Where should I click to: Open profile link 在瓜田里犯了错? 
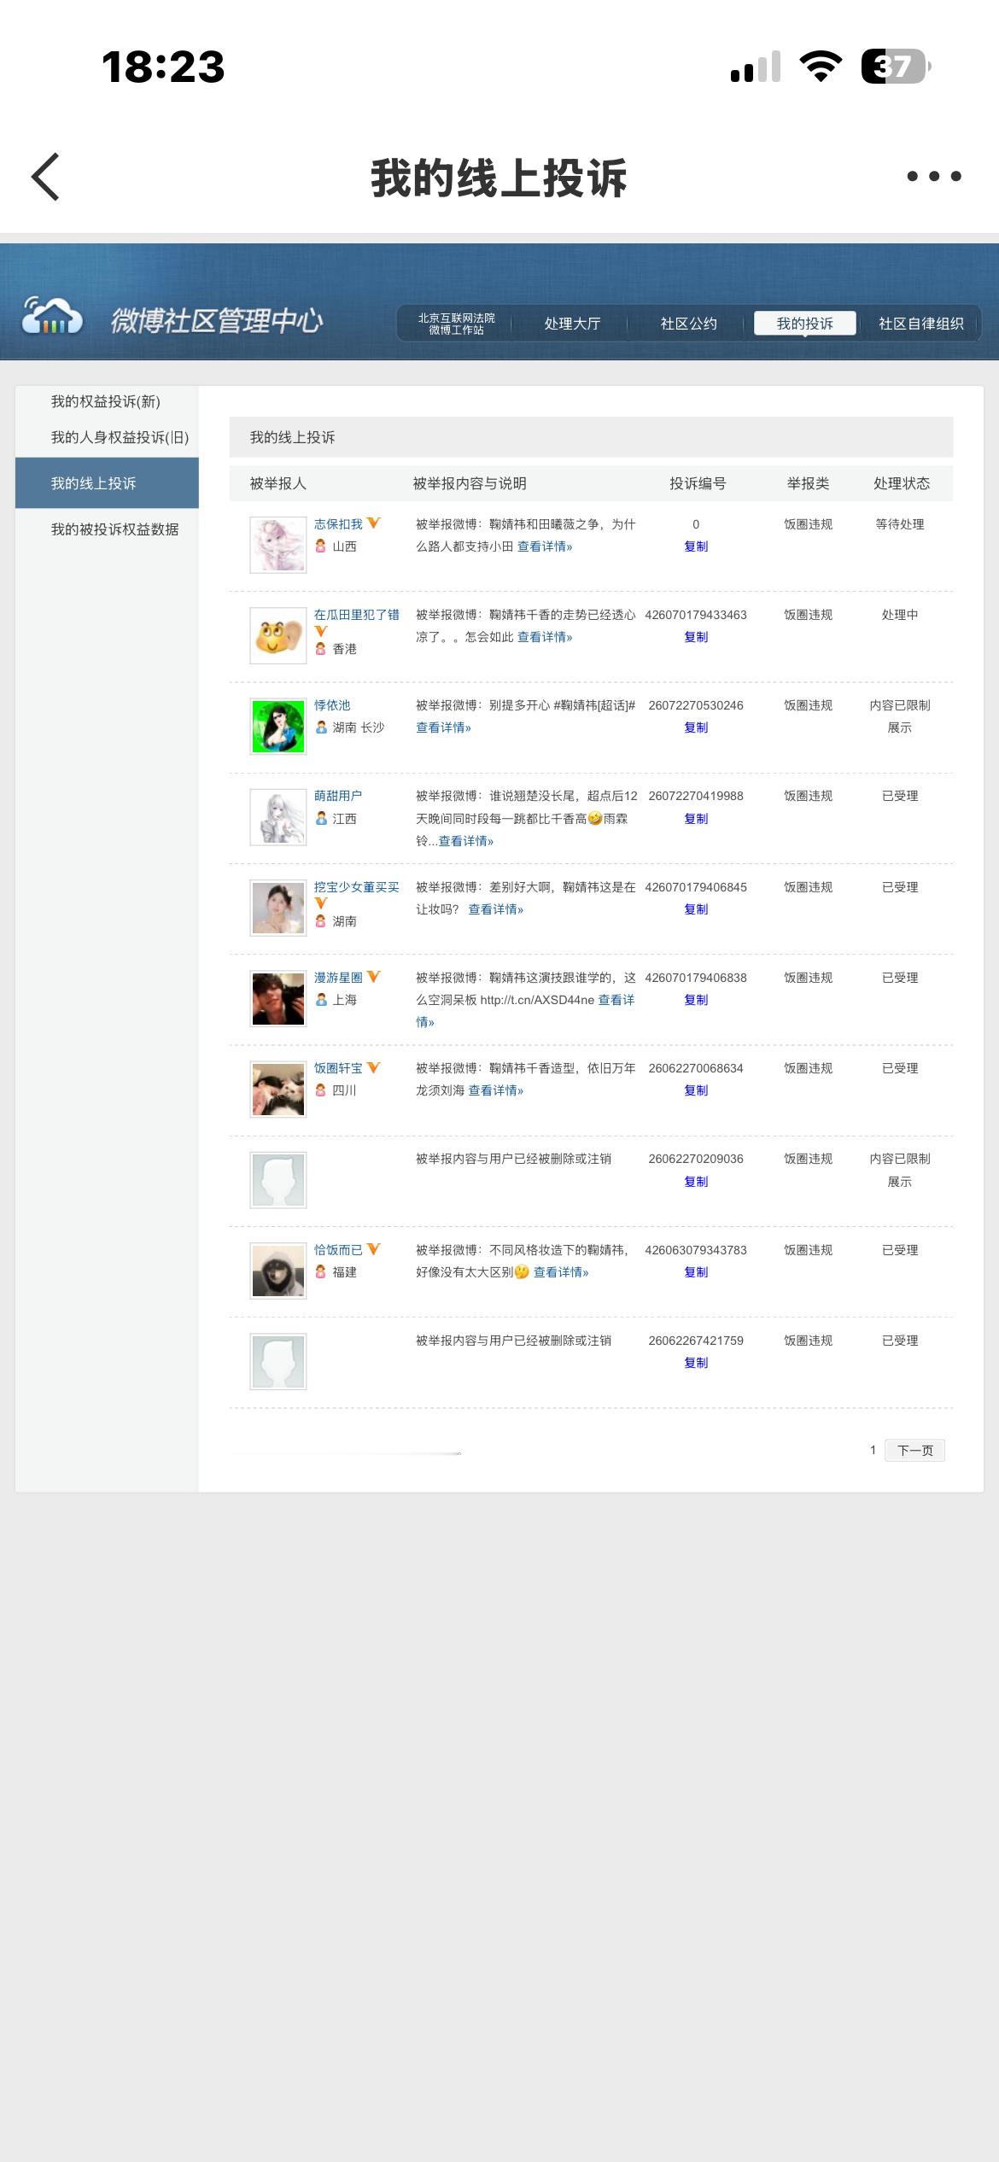tap(356, 614)
